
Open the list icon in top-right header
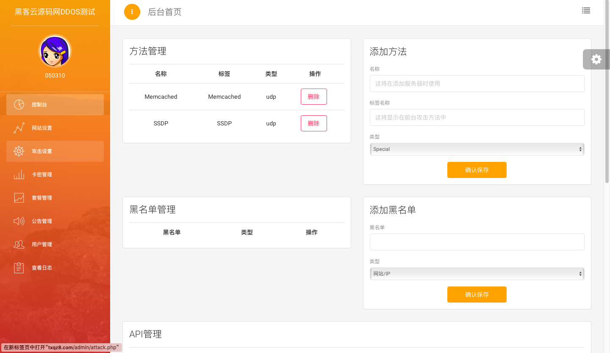point(586,11)
